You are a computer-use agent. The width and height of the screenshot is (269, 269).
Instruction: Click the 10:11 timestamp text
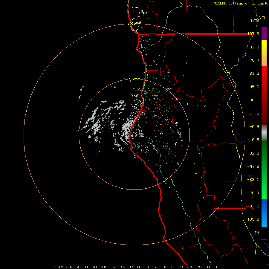(x=211, y=267)
